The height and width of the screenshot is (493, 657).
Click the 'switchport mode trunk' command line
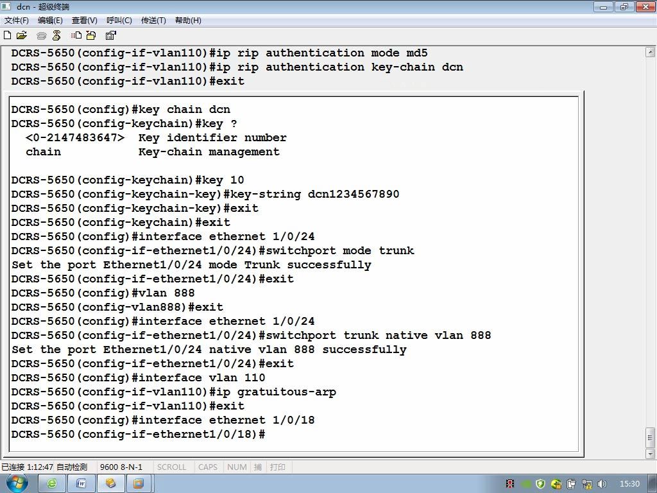pyautogui.click(x=213, y=251)
